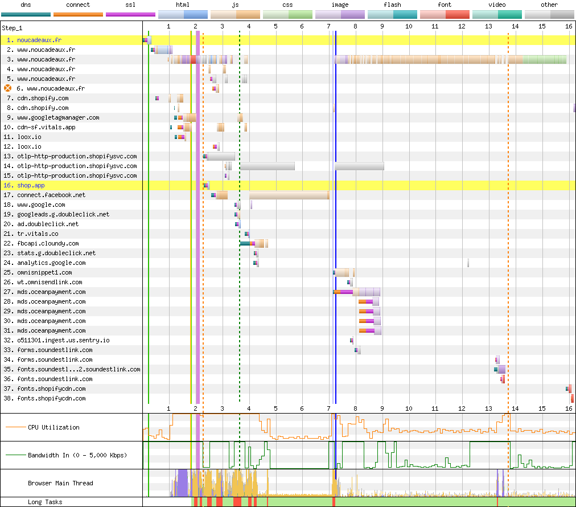This screenshot has width=576, height=507.
Task: Select request 13. otlp-http-production.shopifysvc.com
Action: (x=70, y=156)
